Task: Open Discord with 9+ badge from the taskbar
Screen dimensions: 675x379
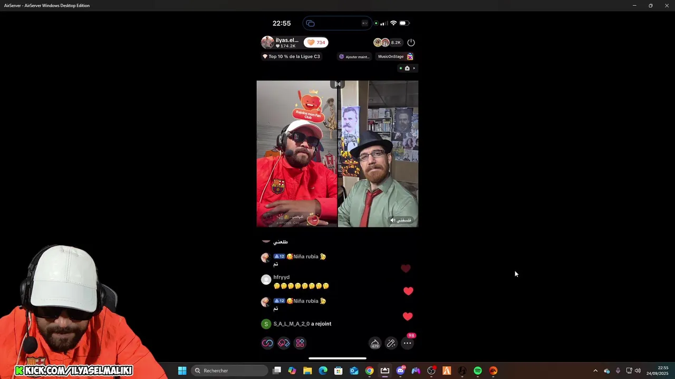Action: pyautogui.click(x=400, y=371)
